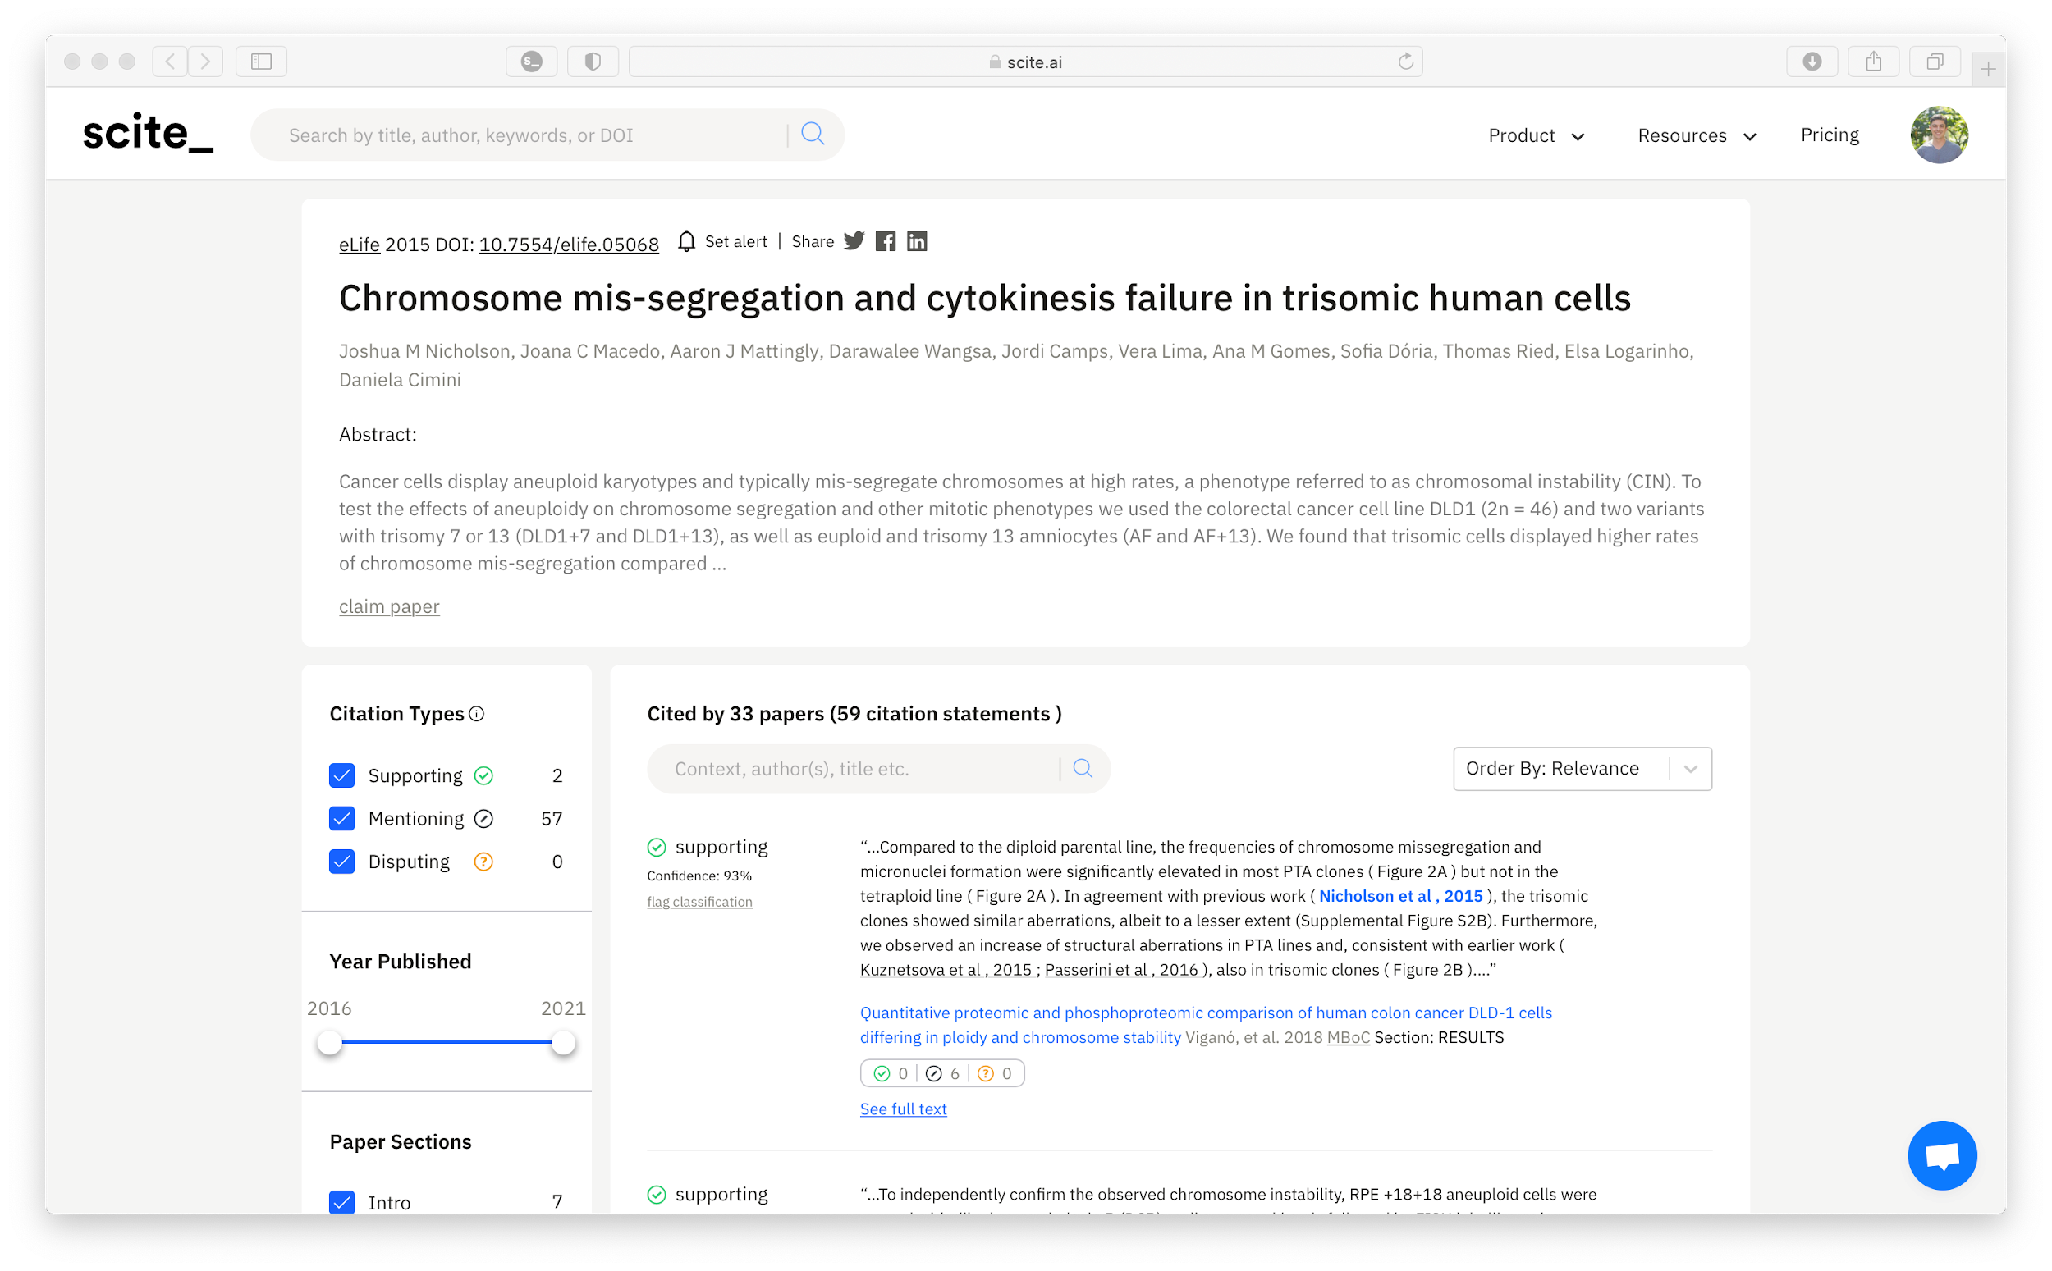Click the Citation Types info icon

pos(477,714)
